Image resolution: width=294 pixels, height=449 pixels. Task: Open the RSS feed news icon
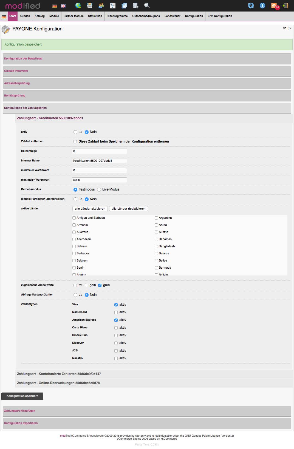click(x=274, y=6)
